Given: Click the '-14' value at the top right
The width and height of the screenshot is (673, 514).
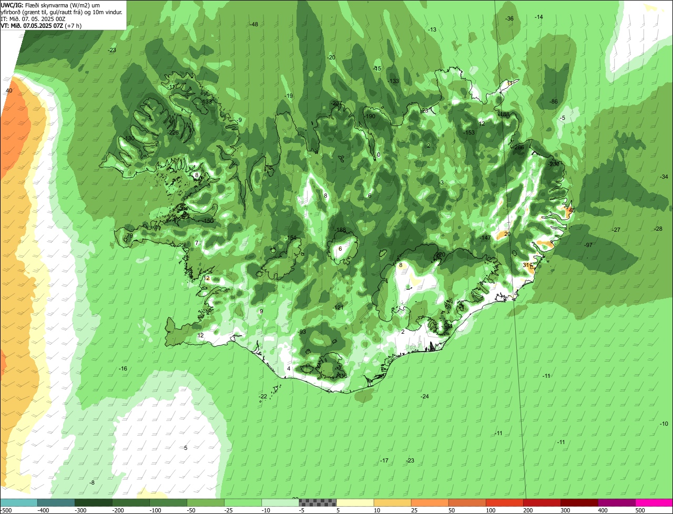Looking at the screenshot, I should [539, 17].
